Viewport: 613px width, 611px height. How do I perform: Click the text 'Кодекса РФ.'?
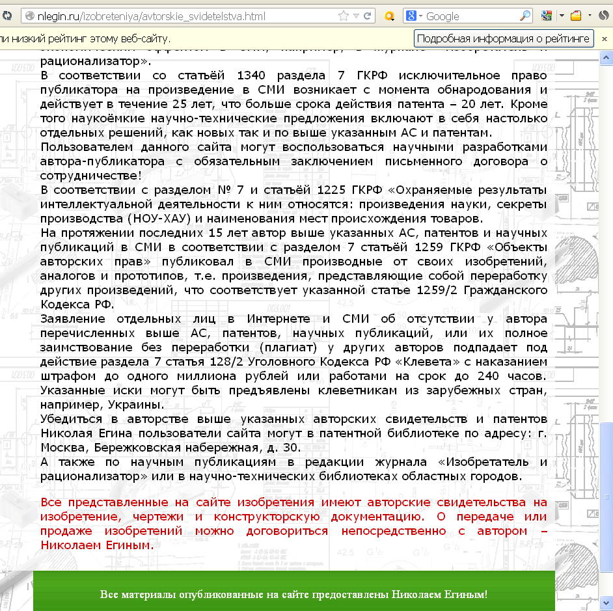click(x=77, y=305)
